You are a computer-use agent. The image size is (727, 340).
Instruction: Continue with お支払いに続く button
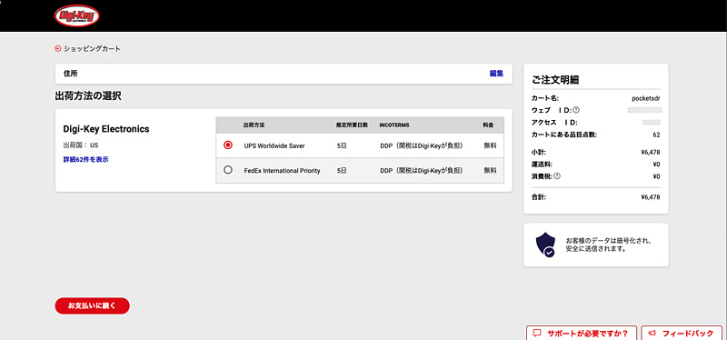pos(93,305)
